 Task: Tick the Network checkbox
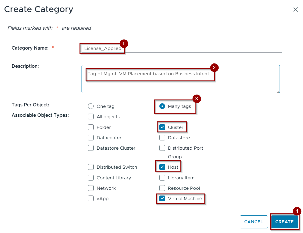click(x=91, y=188)
